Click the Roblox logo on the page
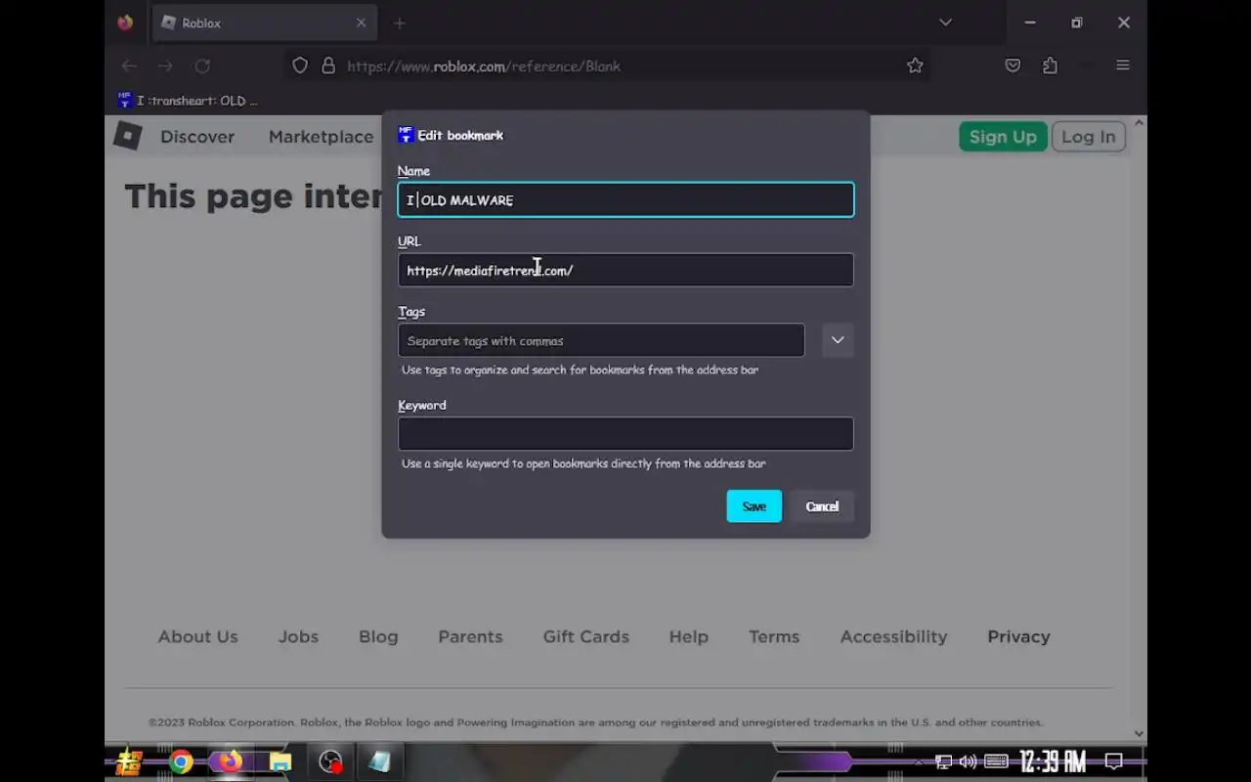Image resolution: width=1251 pixels, height=782 pixels. [128, 136]
